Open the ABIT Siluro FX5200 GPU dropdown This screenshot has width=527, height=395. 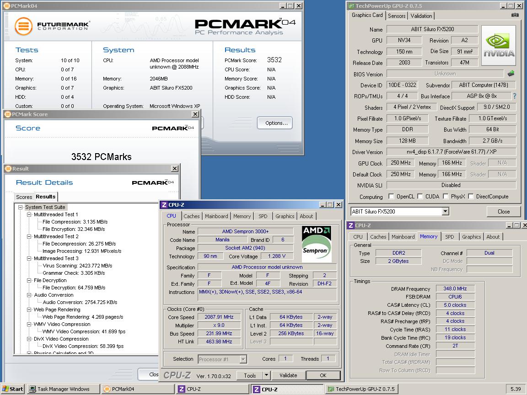(x=445, y=211)
